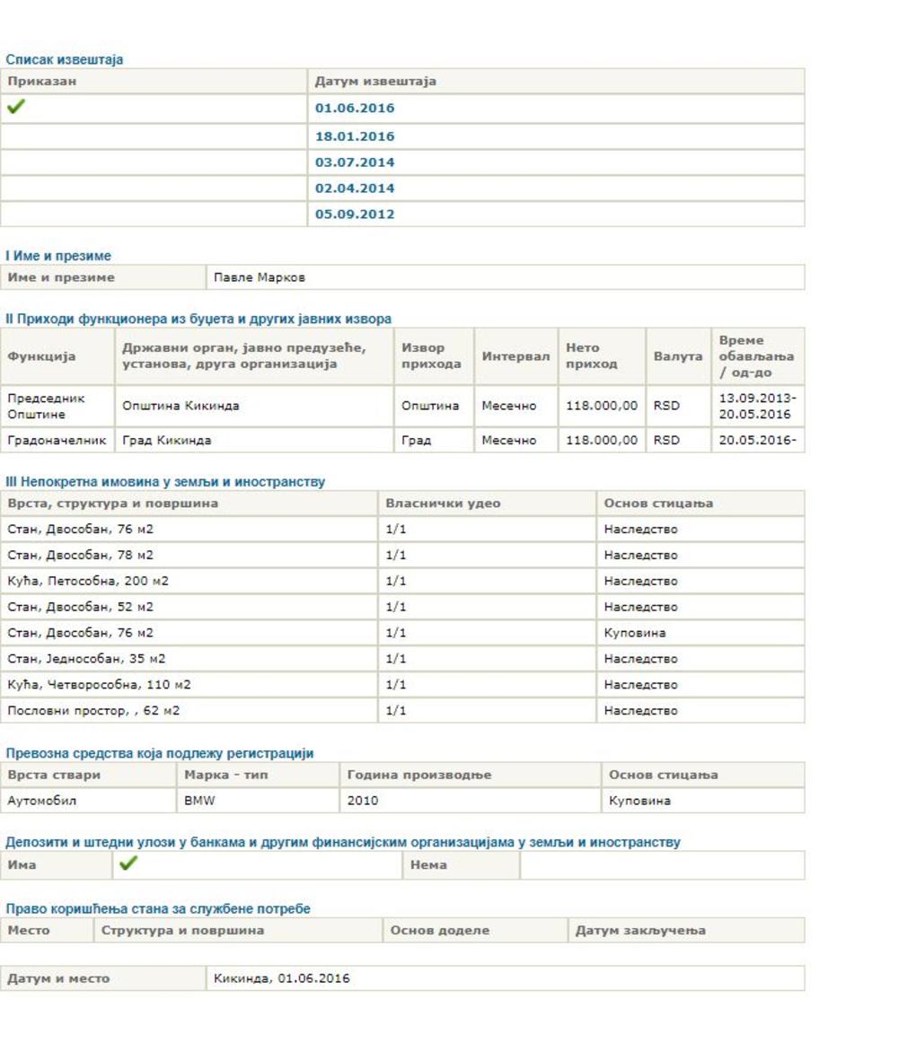Click the Година производње column header
Screen dimensions: 898x1043
[x=418, y=775]
